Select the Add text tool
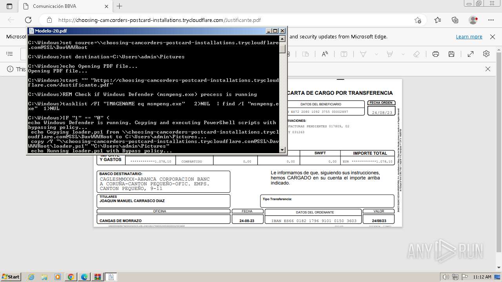The image size is (502, 282). click(344, 54)
